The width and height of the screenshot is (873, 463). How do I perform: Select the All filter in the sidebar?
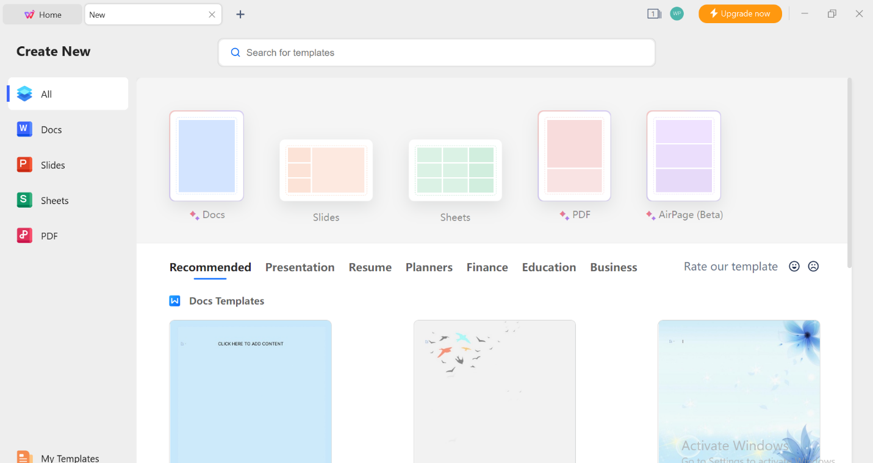click(46, 94)
